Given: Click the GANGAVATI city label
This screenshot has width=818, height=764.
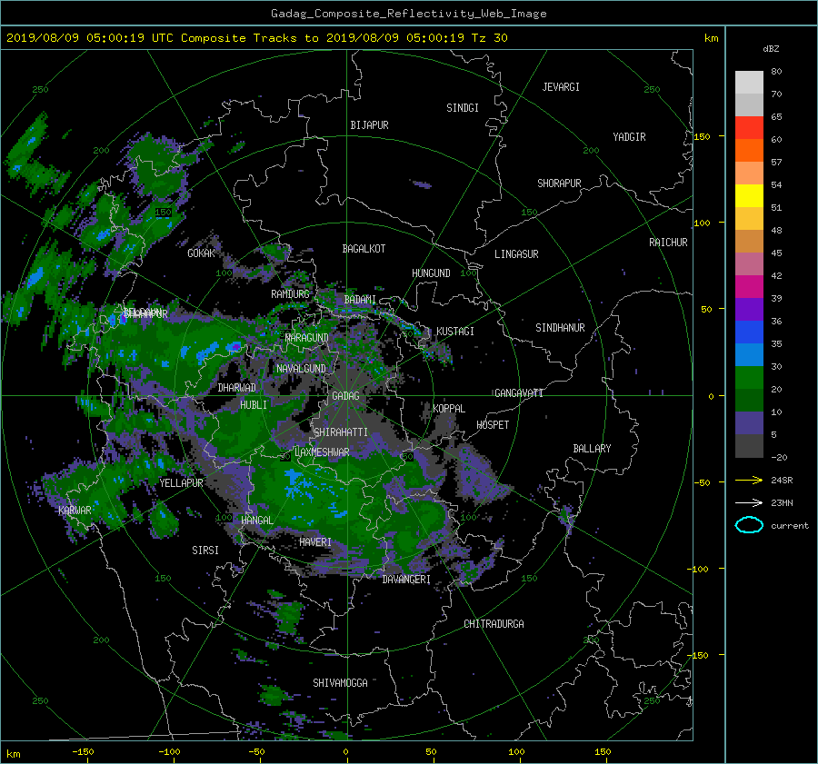Looking at the screenshot, I should (519, 392).
